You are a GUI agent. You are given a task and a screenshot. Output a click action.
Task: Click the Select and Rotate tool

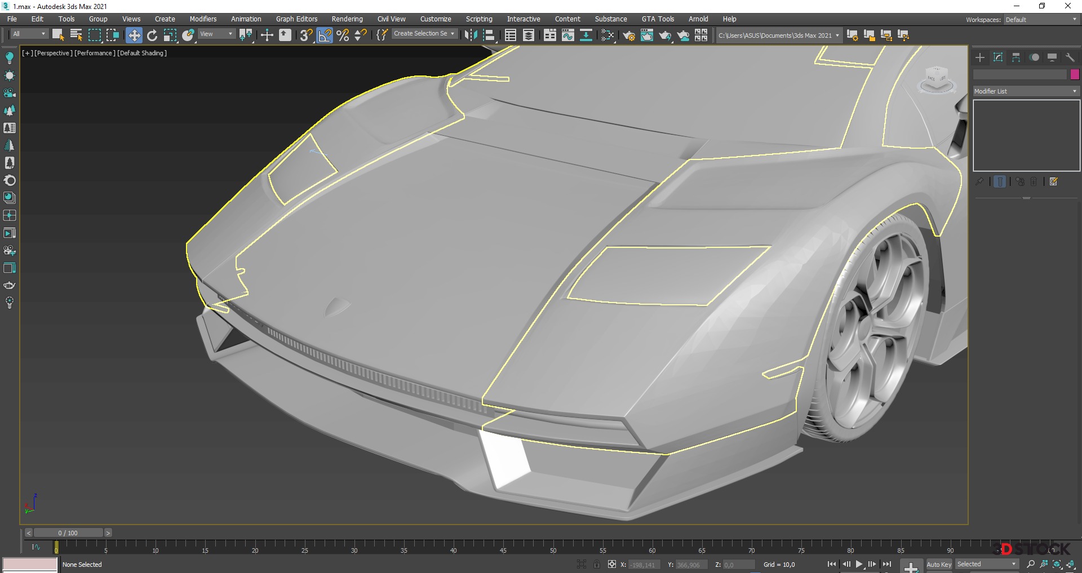point(152,35)
